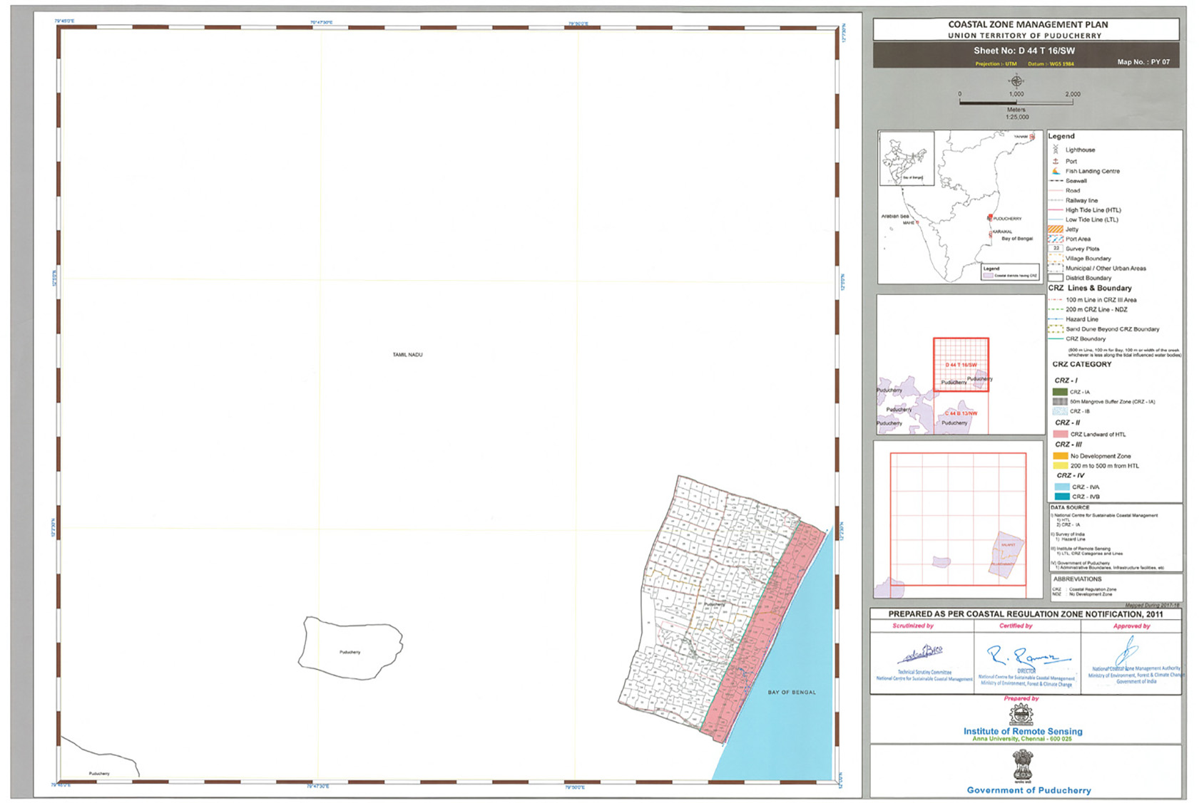Click the Sand Dune Beyond CRZ Boundary symbol
This screenshot has height=803, width=1199.
[1056, 329]
